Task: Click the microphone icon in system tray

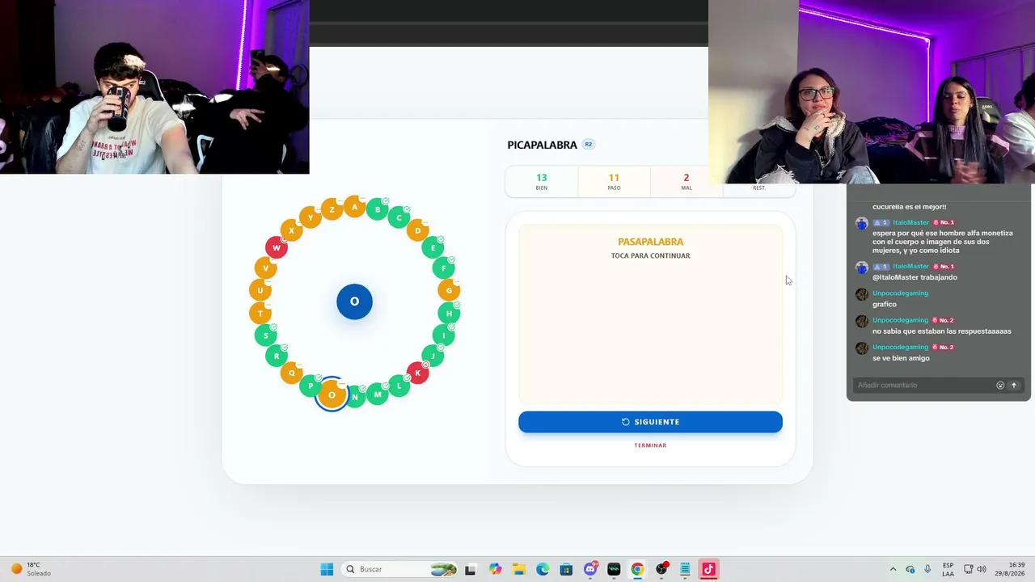Action: point(927,569)
